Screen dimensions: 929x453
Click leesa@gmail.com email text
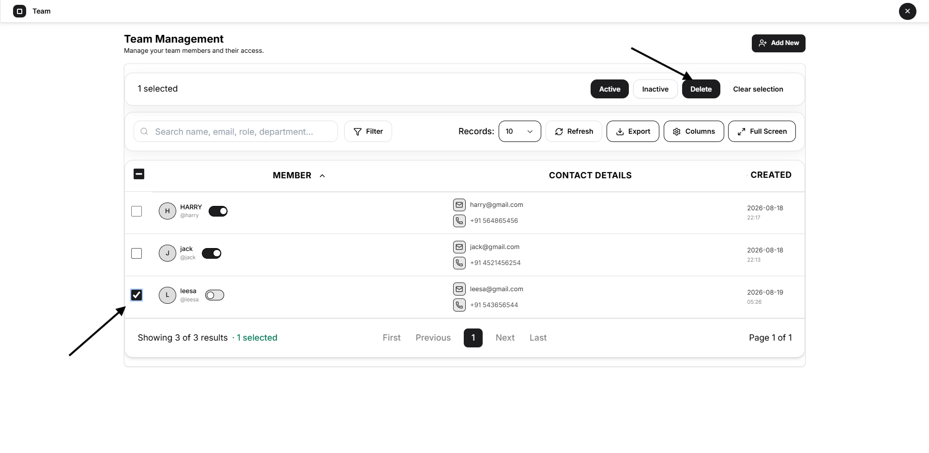[496, 289]
